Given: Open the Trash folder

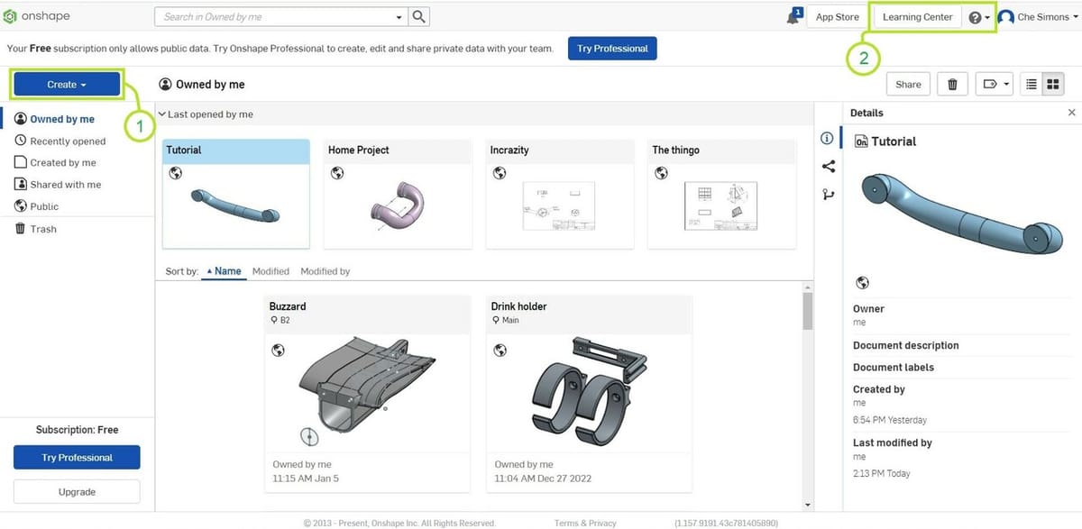Looking at the screenshot, I should 36,229.
